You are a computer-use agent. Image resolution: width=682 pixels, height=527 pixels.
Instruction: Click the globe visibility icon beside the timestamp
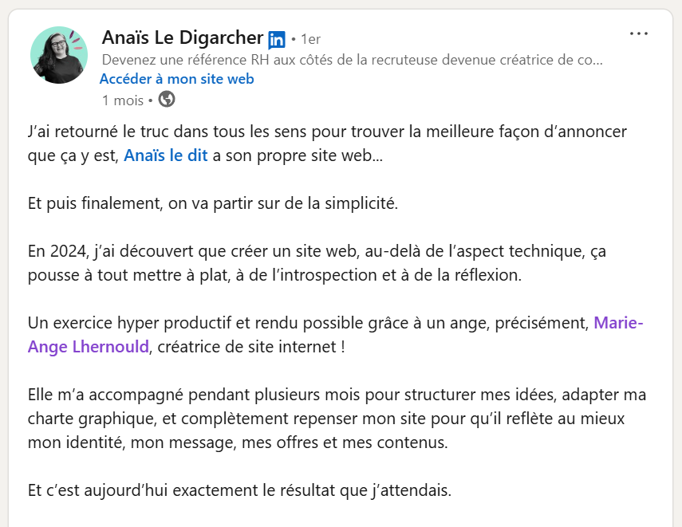167,100
